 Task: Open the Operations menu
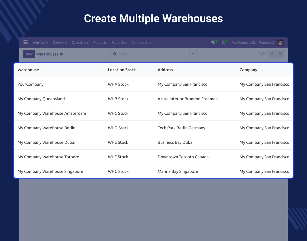80,42
